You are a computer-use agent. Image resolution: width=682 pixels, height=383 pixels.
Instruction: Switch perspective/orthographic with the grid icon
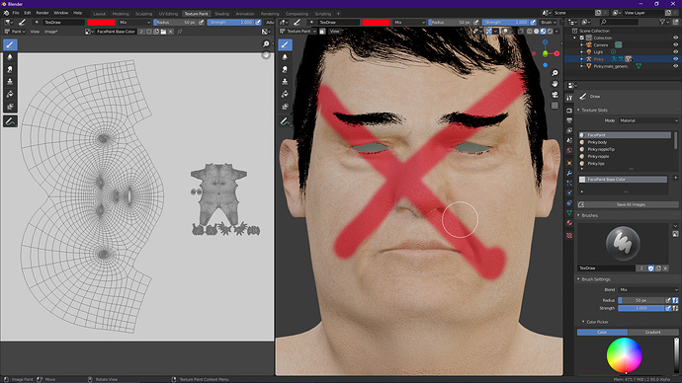tap(554, 106)
